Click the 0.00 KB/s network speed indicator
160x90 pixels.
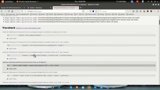coord(121,1)
